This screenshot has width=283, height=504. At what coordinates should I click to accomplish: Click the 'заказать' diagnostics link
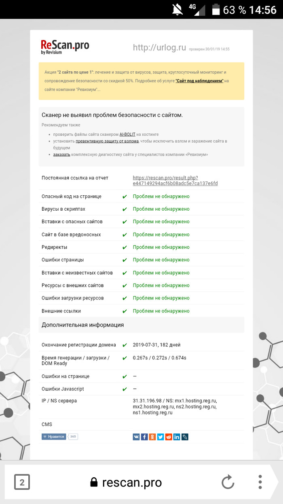pyautogui.click(x=61, y=154)
